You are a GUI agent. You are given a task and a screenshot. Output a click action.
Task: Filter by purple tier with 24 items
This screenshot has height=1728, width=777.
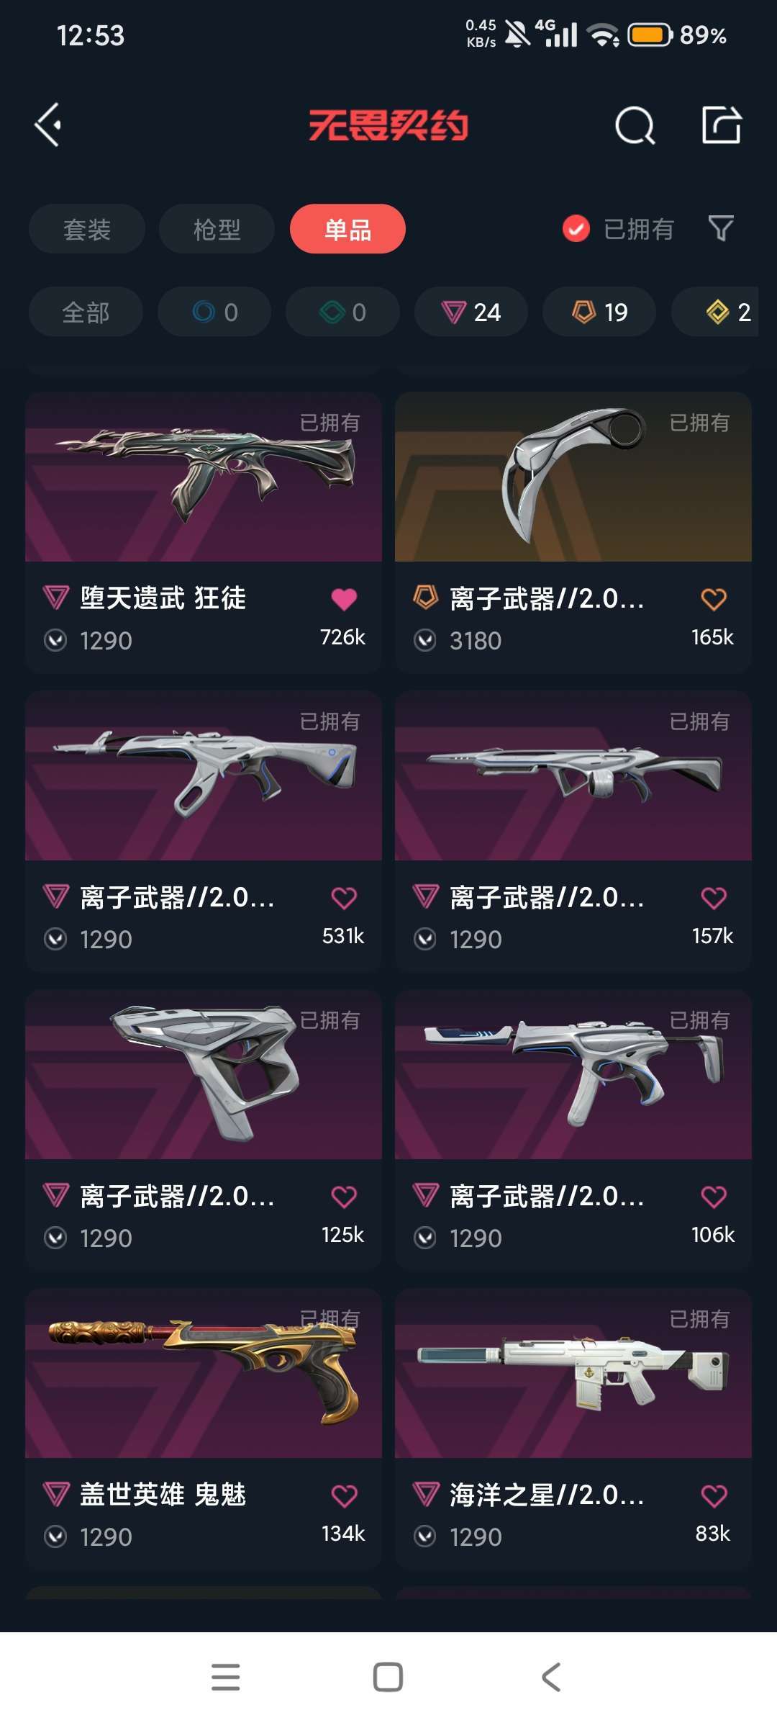(471, 312)
